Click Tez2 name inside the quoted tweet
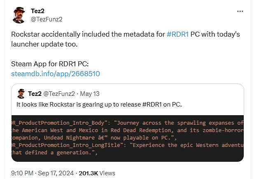Viewport: 254px width, 179px height. point(35,94)
